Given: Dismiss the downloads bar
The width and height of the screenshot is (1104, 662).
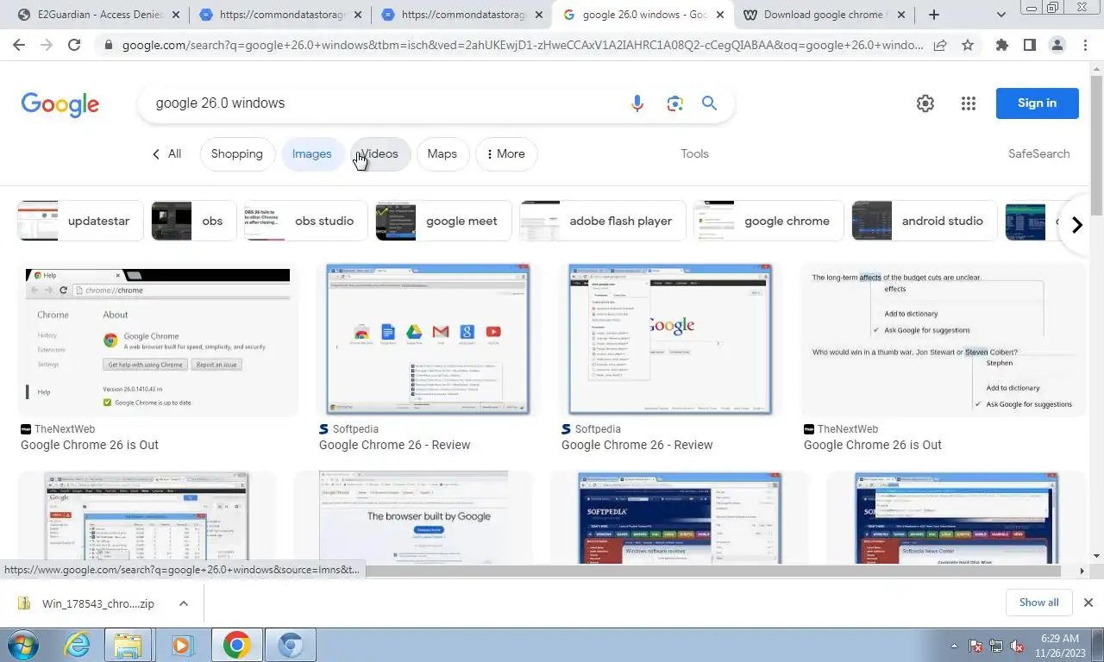Looking at the screenshot, I should coord(1088,603).
